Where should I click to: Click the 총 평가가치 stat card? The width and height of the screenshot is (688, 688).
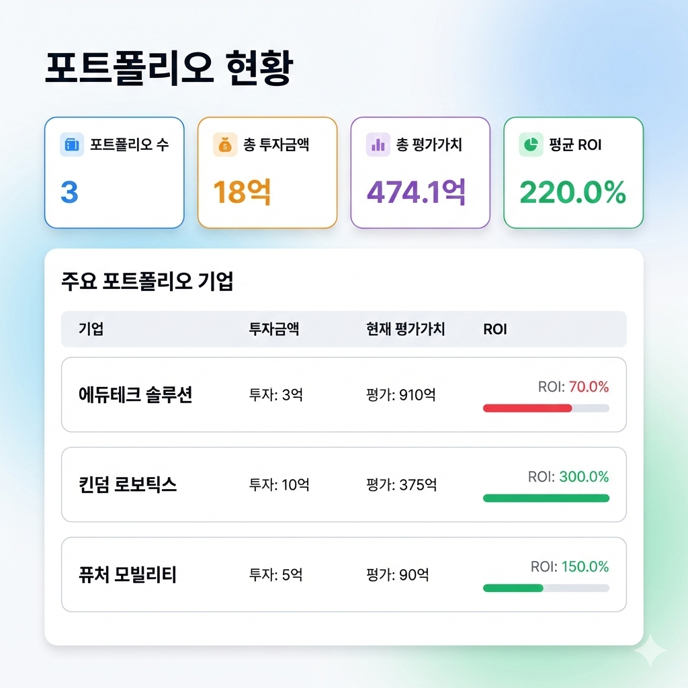point(420,172)
